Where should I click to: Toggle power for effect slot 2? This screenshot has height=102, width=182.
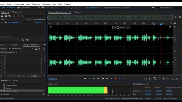5,58
